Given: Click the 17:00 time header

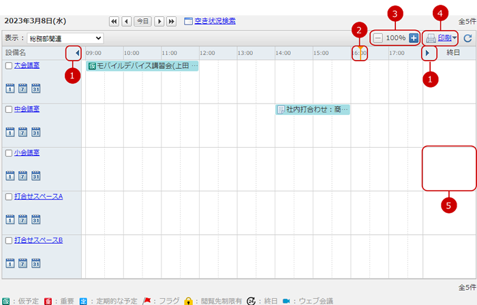Looking at the screenshot, I should click(397, 53).
